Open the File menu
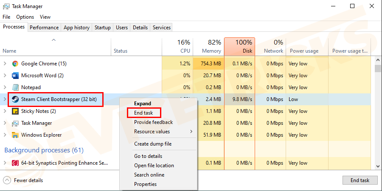 click(6, 17)
